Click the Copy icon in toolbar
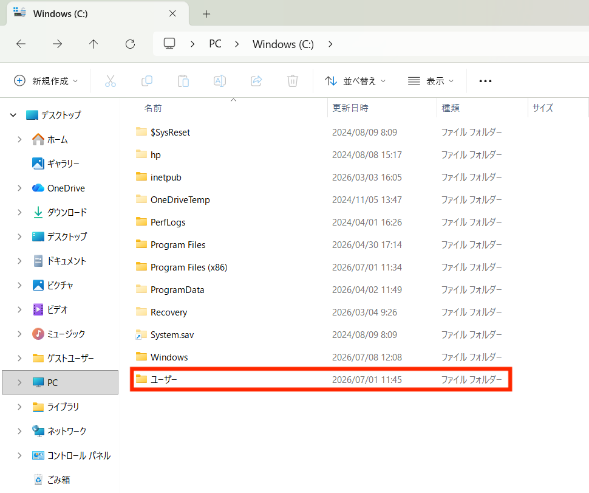589x493 pixels. click(x=147, y=81)
